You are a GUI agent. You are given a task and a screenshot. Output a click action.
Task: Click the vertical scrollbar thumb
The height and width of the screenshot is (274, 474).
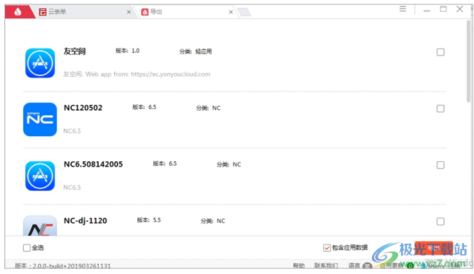tap(468, 62)
